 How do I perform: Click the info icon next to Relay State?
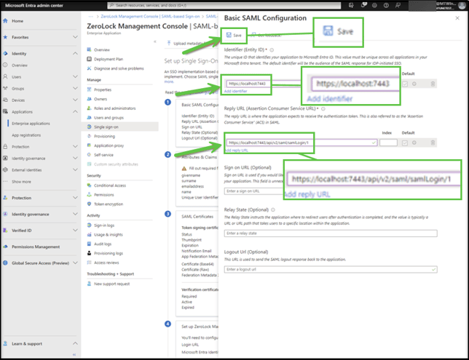coord(273,209)
